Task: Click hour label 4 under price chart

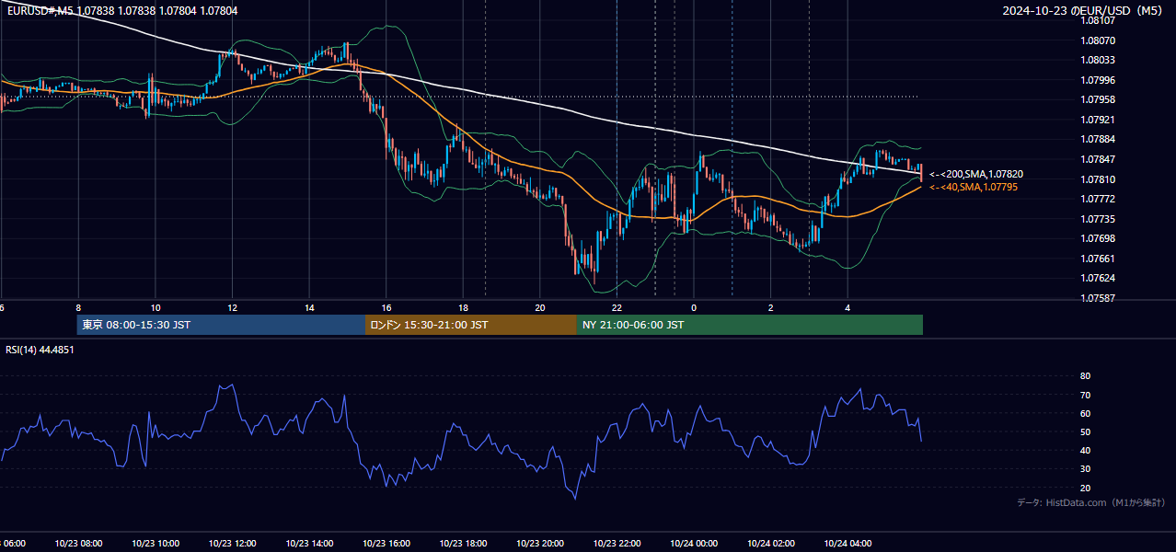Action: (x=847, y=307)
